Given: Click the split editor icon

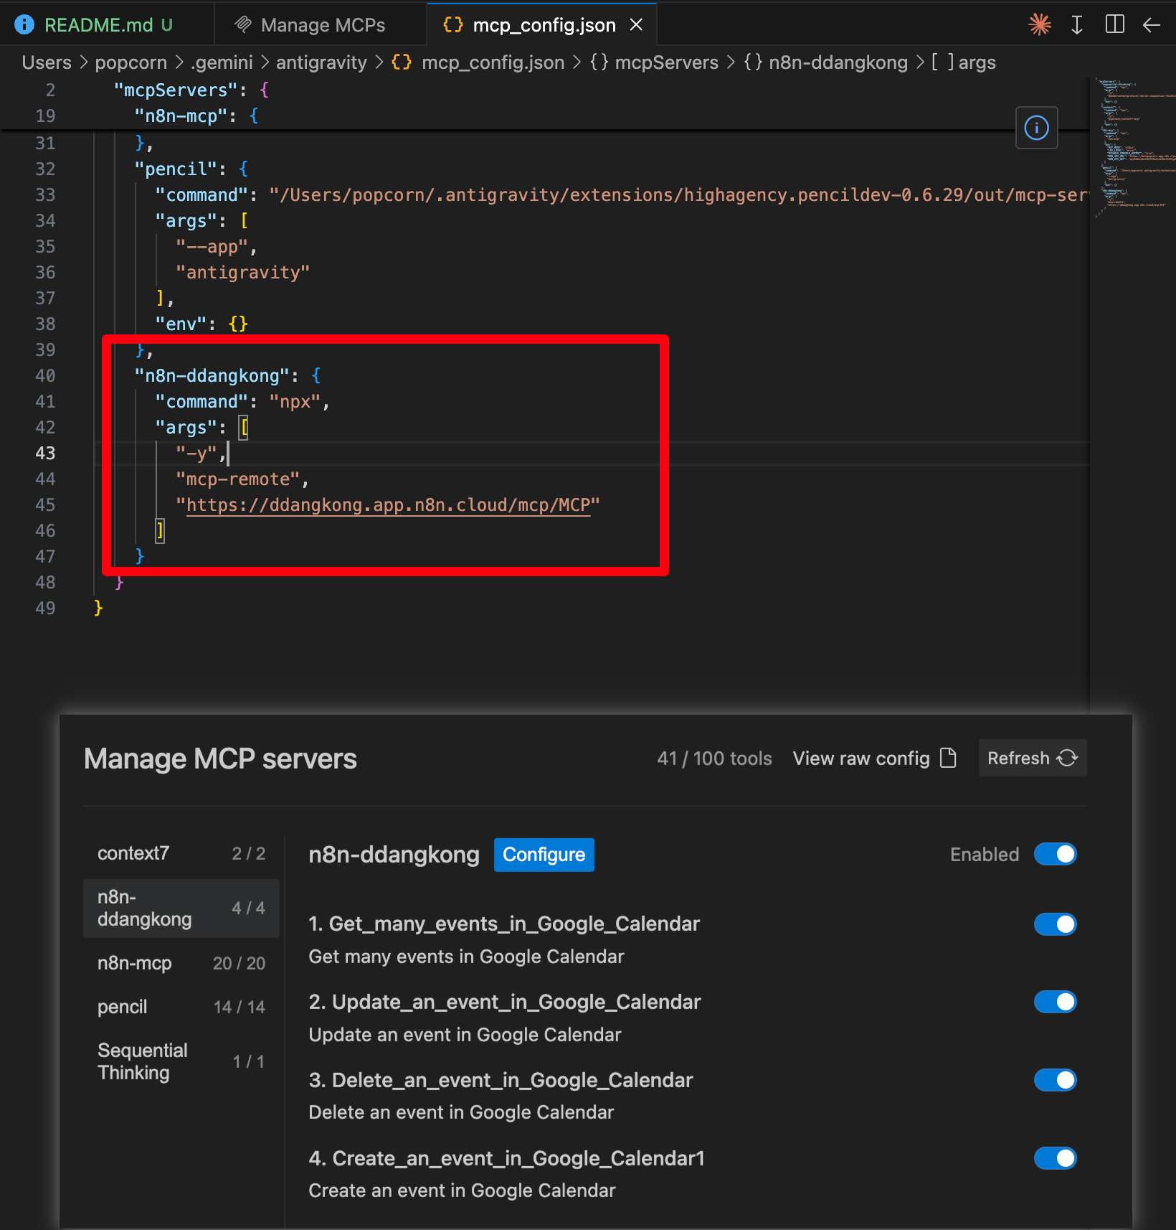Looking at the screenshot, I should [1114, 25].
